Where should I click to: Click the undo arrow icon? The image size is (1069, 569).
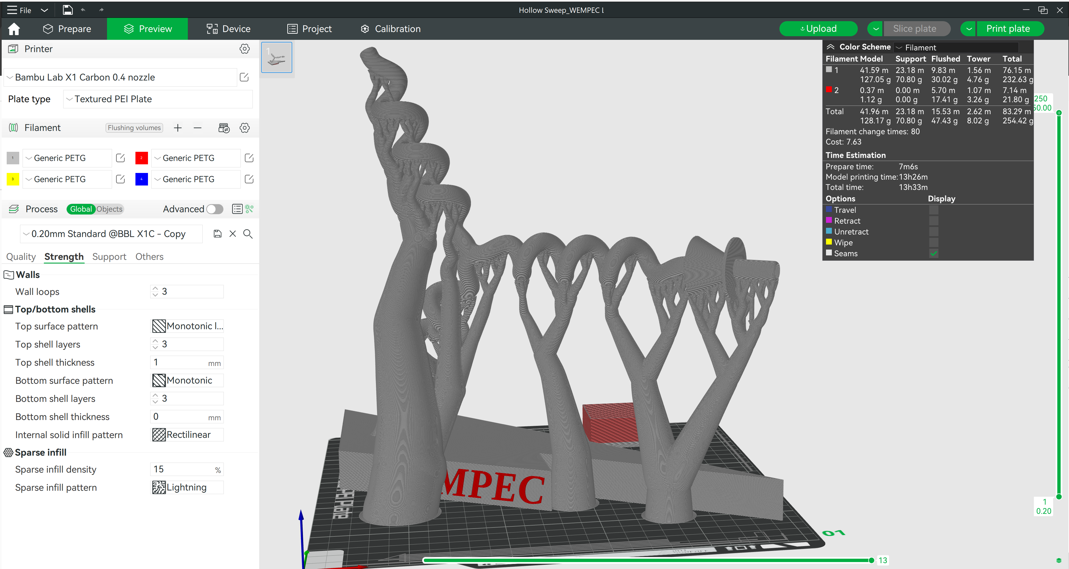click(83, 10)
